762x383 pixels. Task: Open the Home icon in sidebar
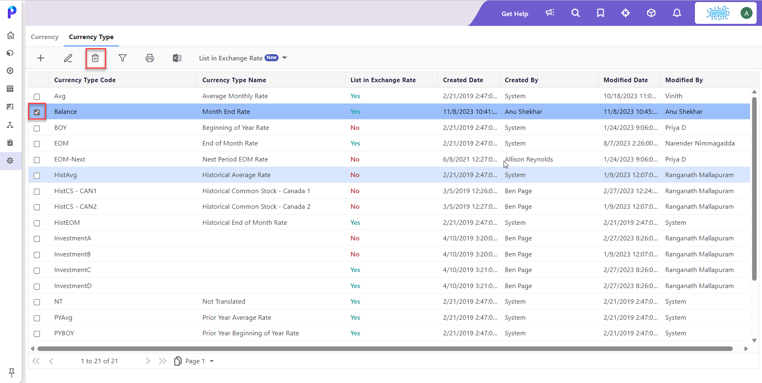pyautogui.click(x=11, y=35)
